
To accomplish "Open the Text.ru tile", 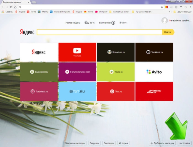I will pos(116,91).
